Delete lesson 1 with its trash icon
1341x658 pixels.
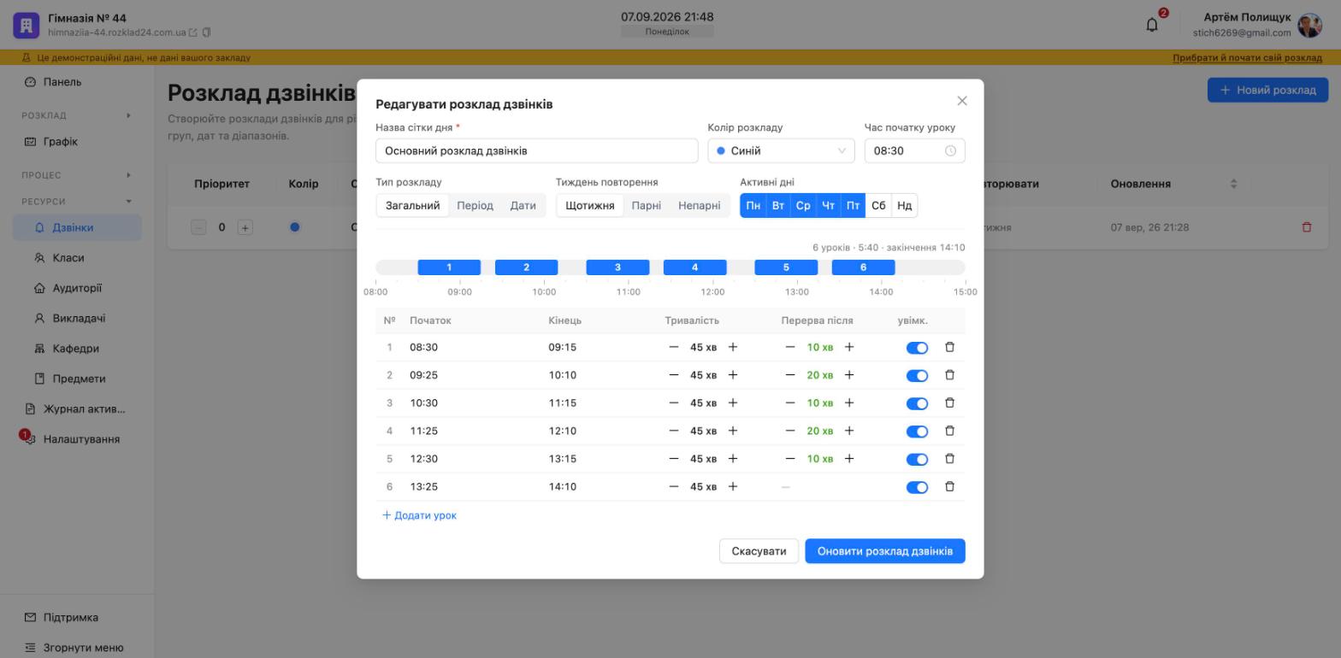tap(949, 347)
